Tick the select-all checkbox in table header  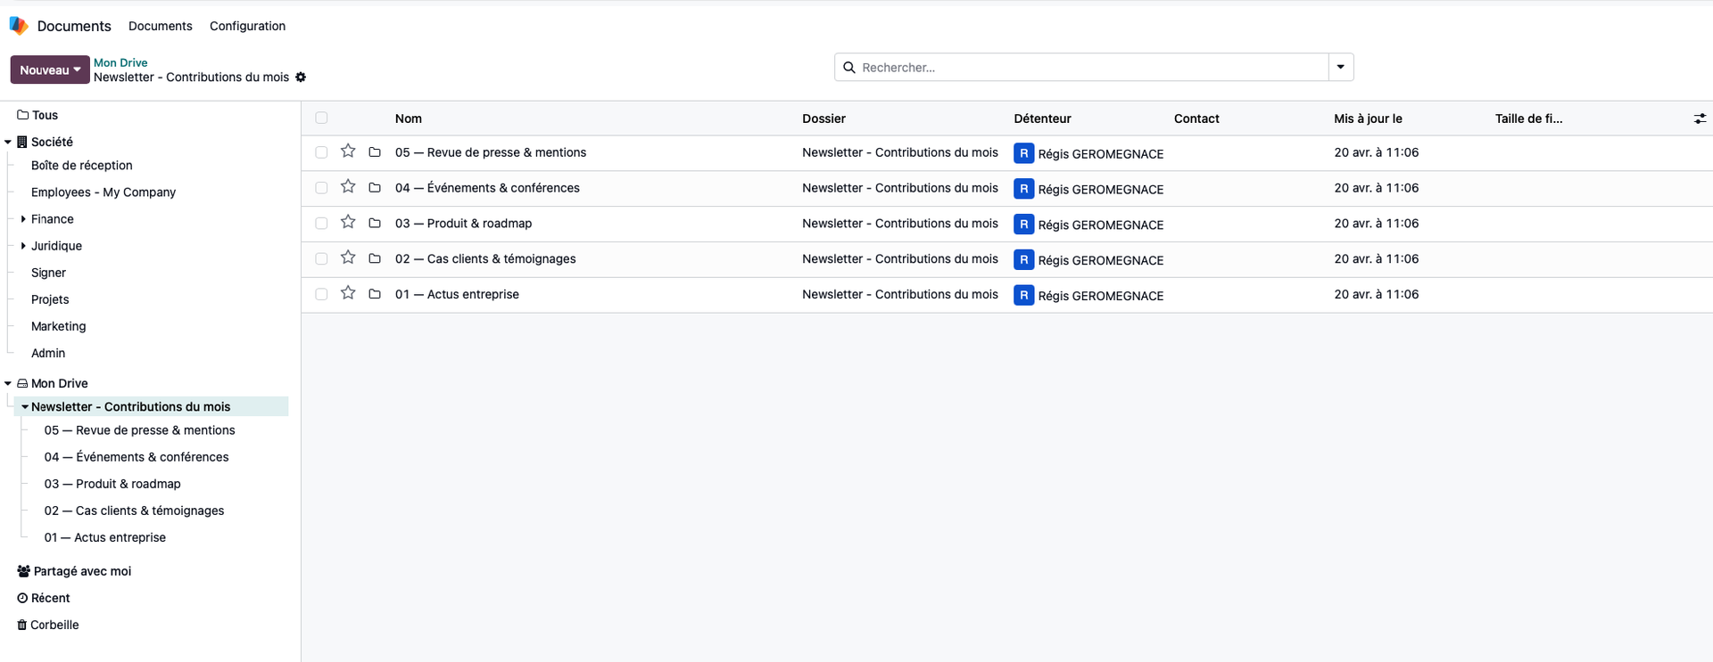[x=321, y=119]
